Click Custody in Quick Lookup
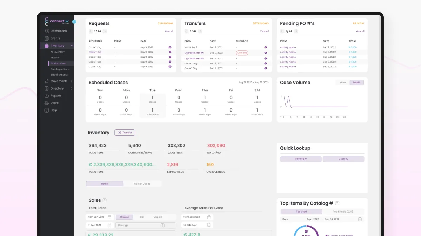This screenshot has width=421, height=236. point(343,159)
